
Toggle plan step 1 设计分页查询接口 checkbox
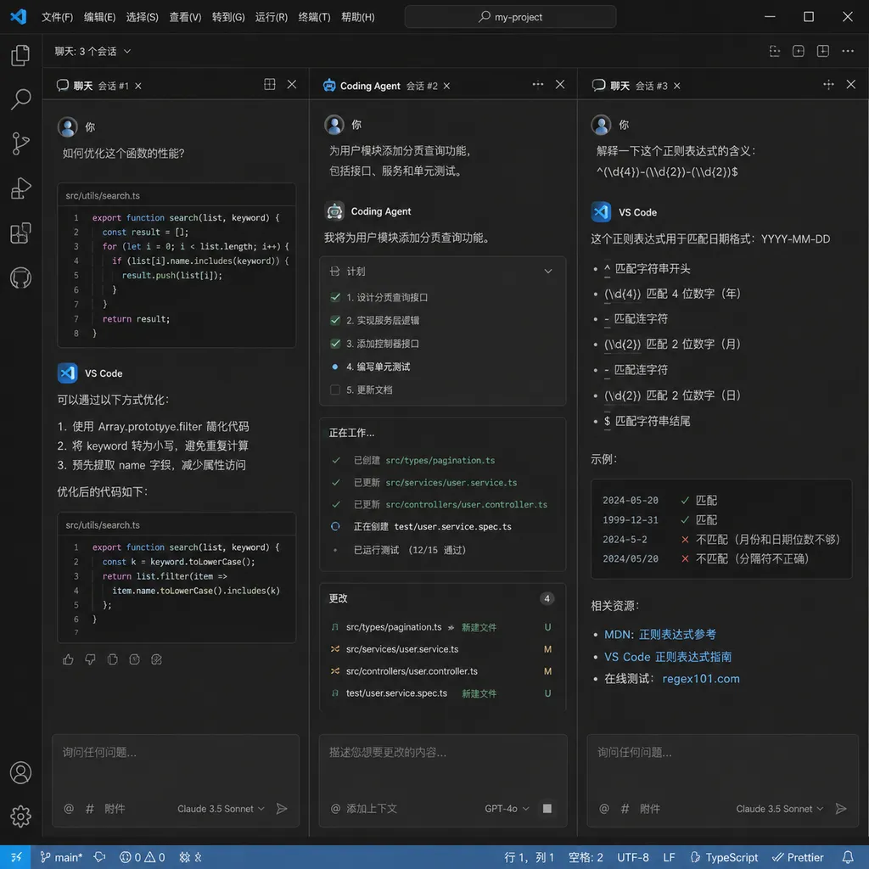(x=335, y=298)
